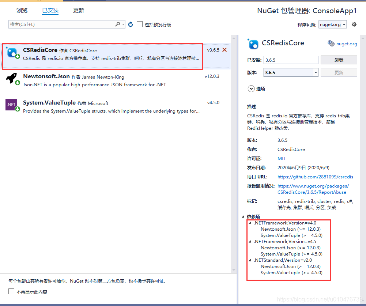Open the package source dropdown
The image size is (366, 306).
point(332,24)
